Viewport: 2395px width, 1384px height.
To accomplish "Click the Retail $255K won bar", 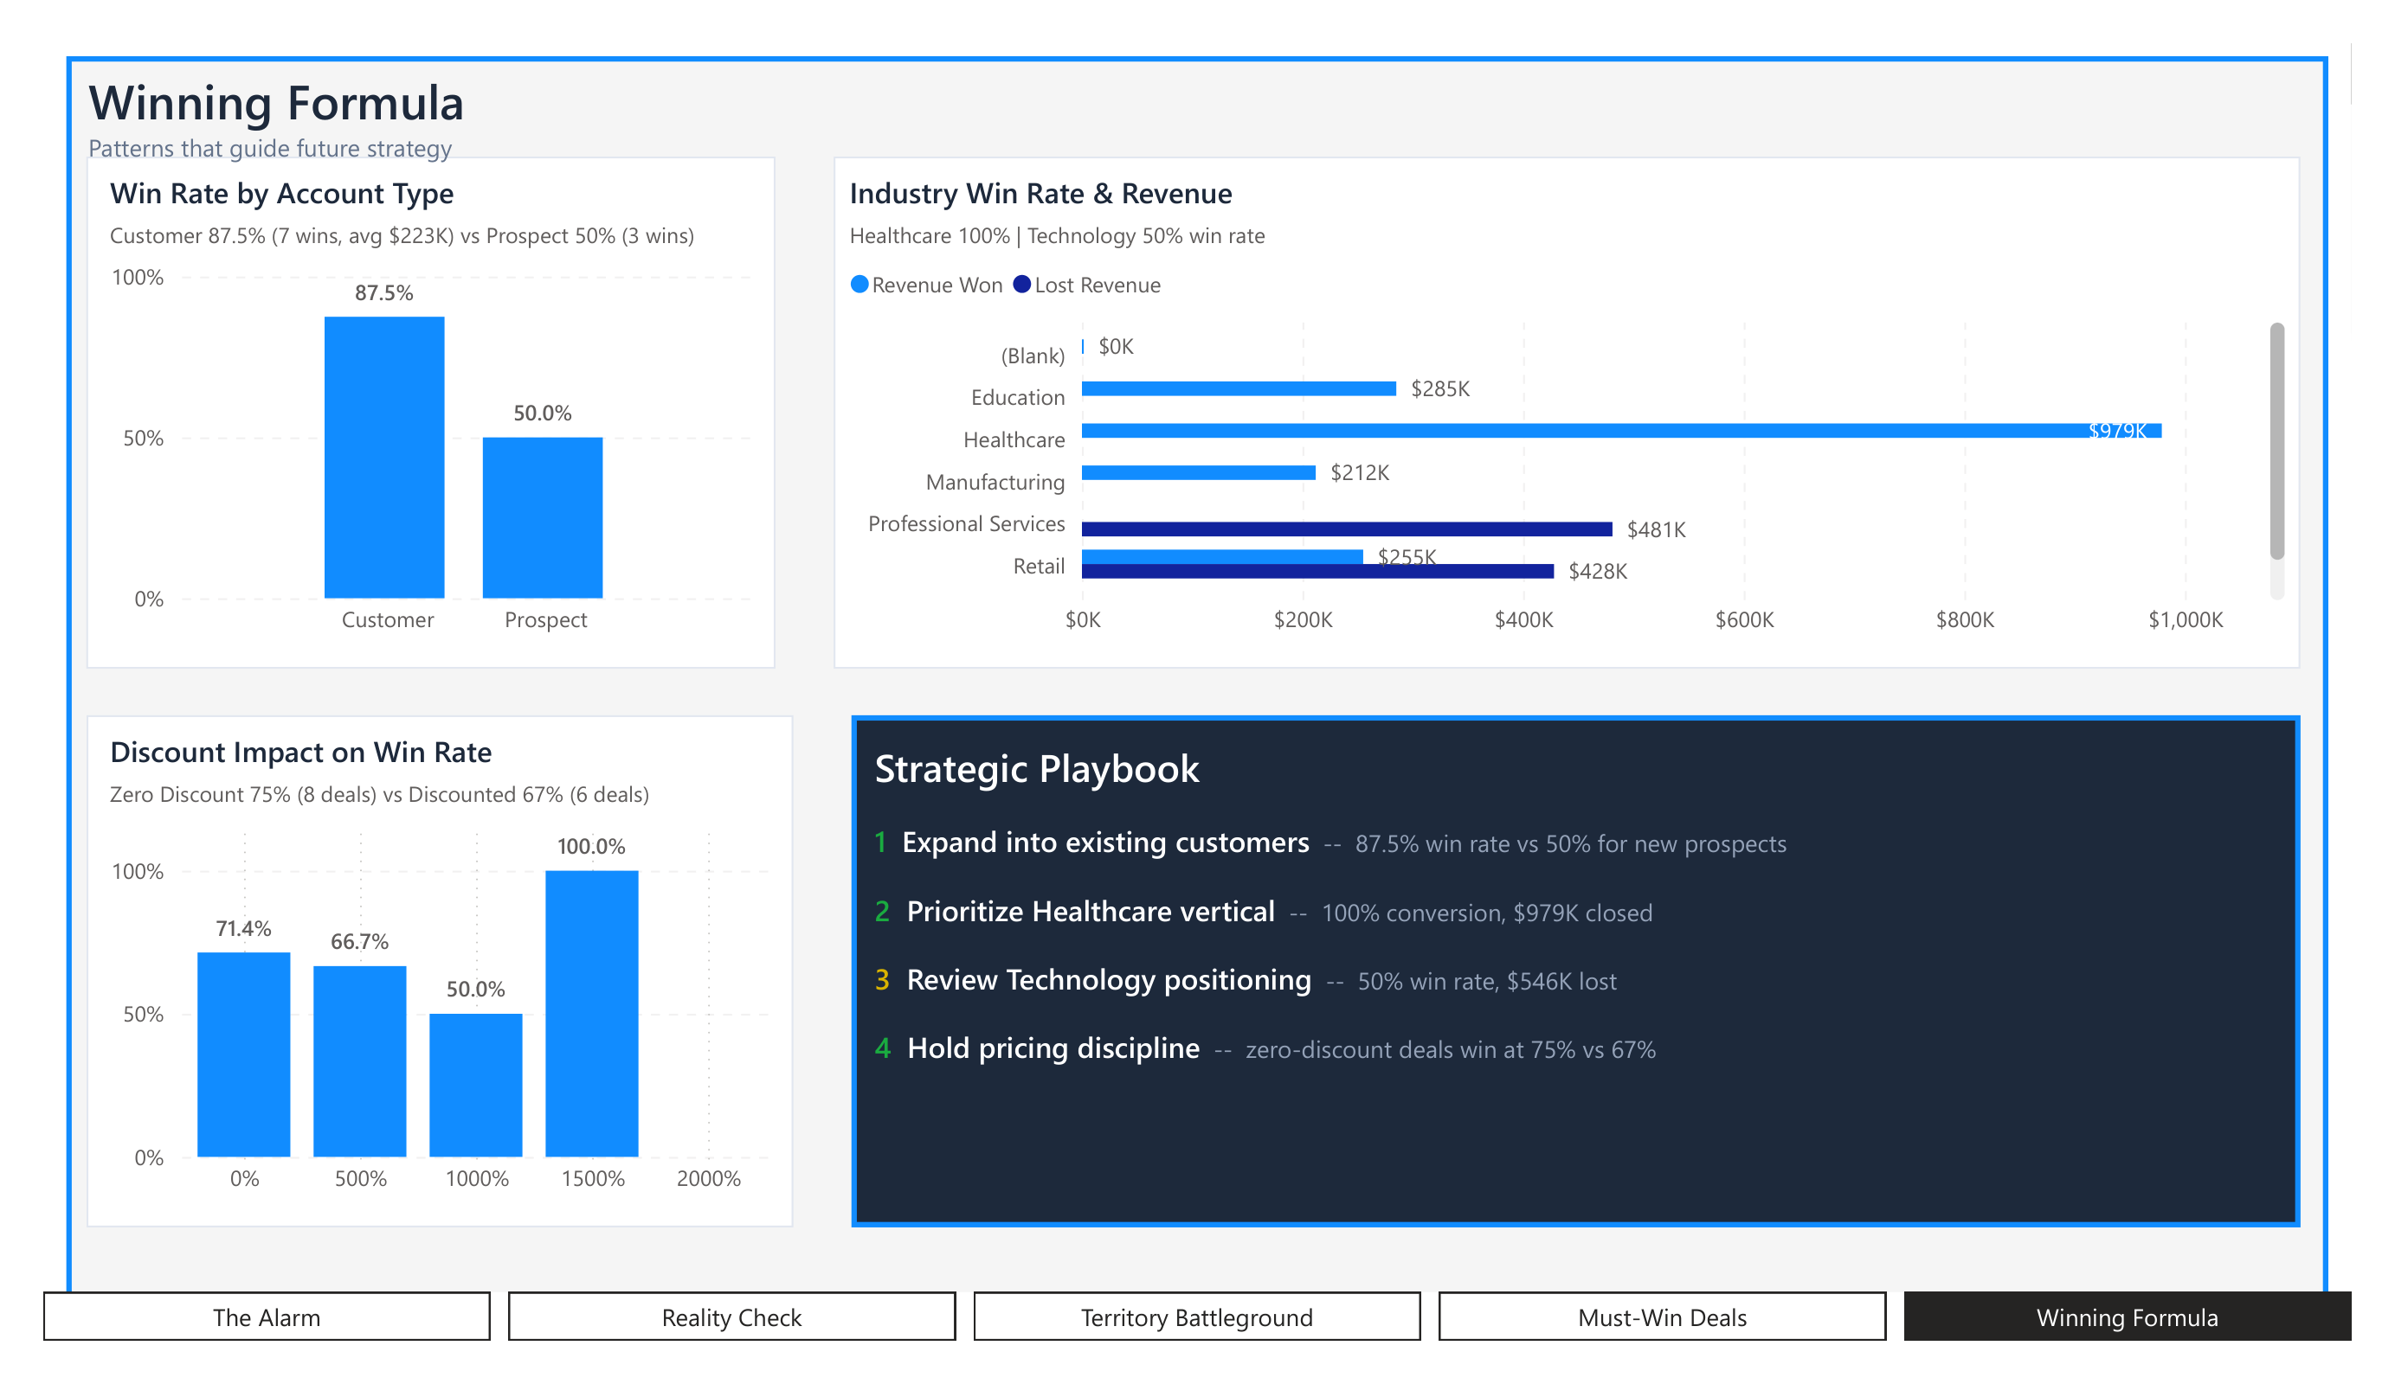I will pos(1221,555).
